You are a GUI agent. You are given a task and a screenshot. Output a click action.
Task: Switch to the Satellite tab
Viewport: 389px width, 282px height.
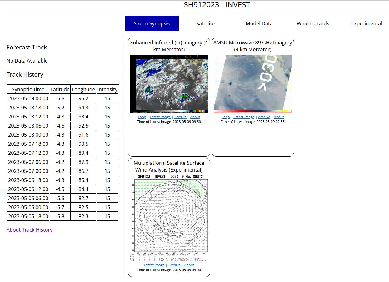[205, 23]
